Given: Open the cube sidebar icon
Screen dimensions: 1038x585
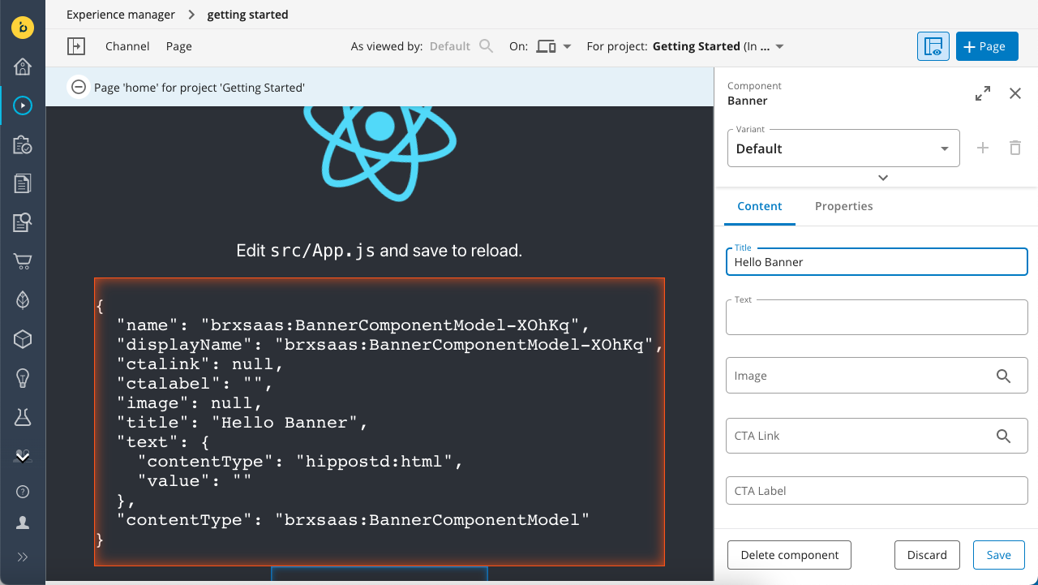Looking at the screenshot, I should tap(23, 339).
